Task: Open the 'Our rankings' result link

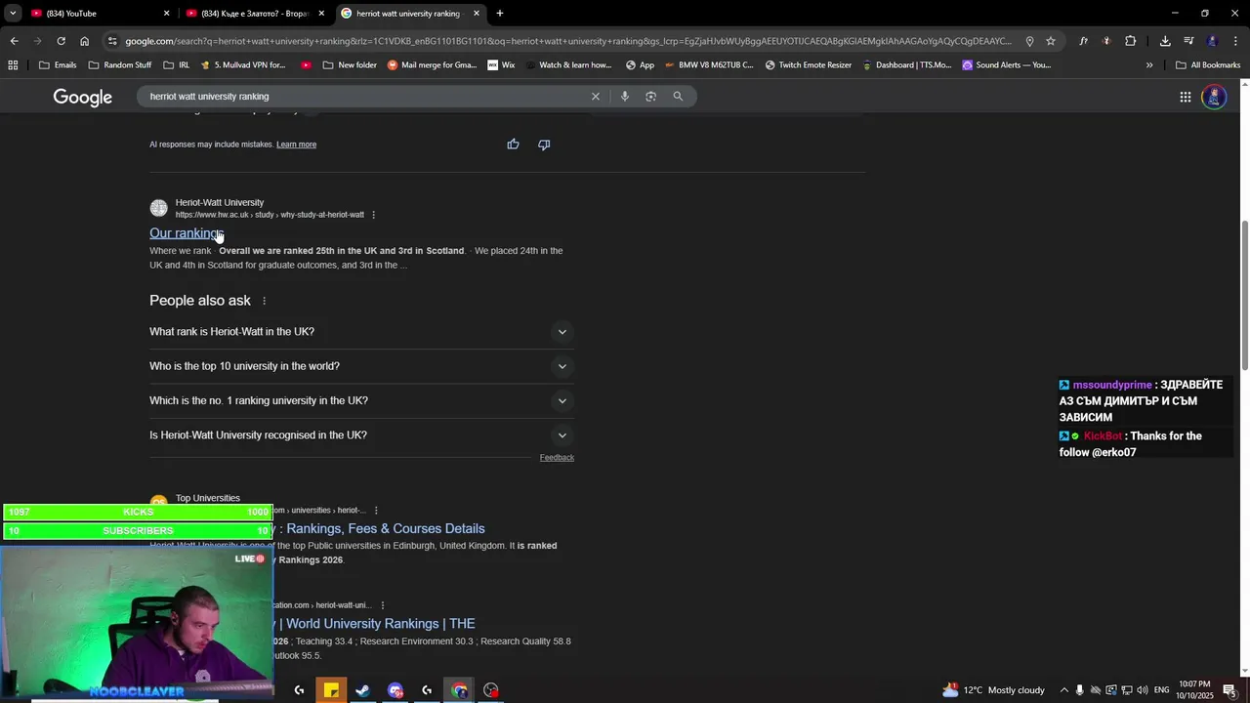Action: pos(187,233)
